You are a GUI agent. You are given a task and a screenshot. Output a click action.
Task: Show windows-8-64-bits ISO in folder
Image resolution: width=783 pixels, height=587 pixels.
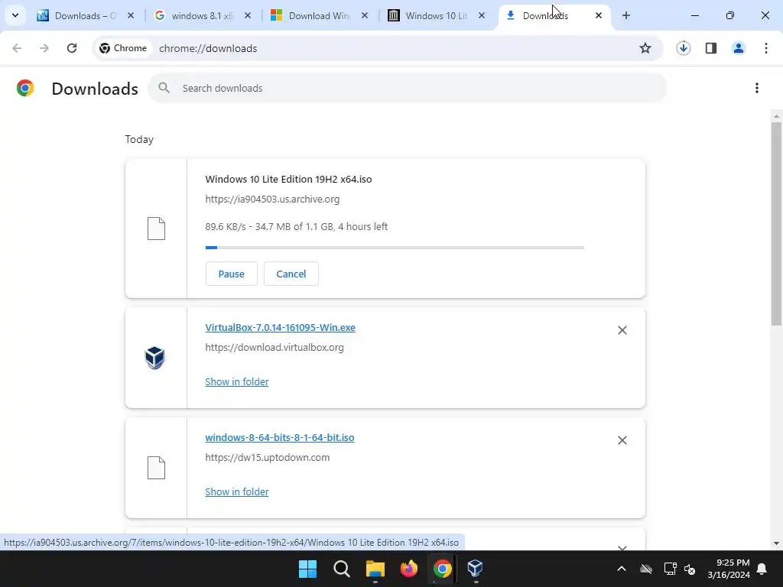(237, 491)
